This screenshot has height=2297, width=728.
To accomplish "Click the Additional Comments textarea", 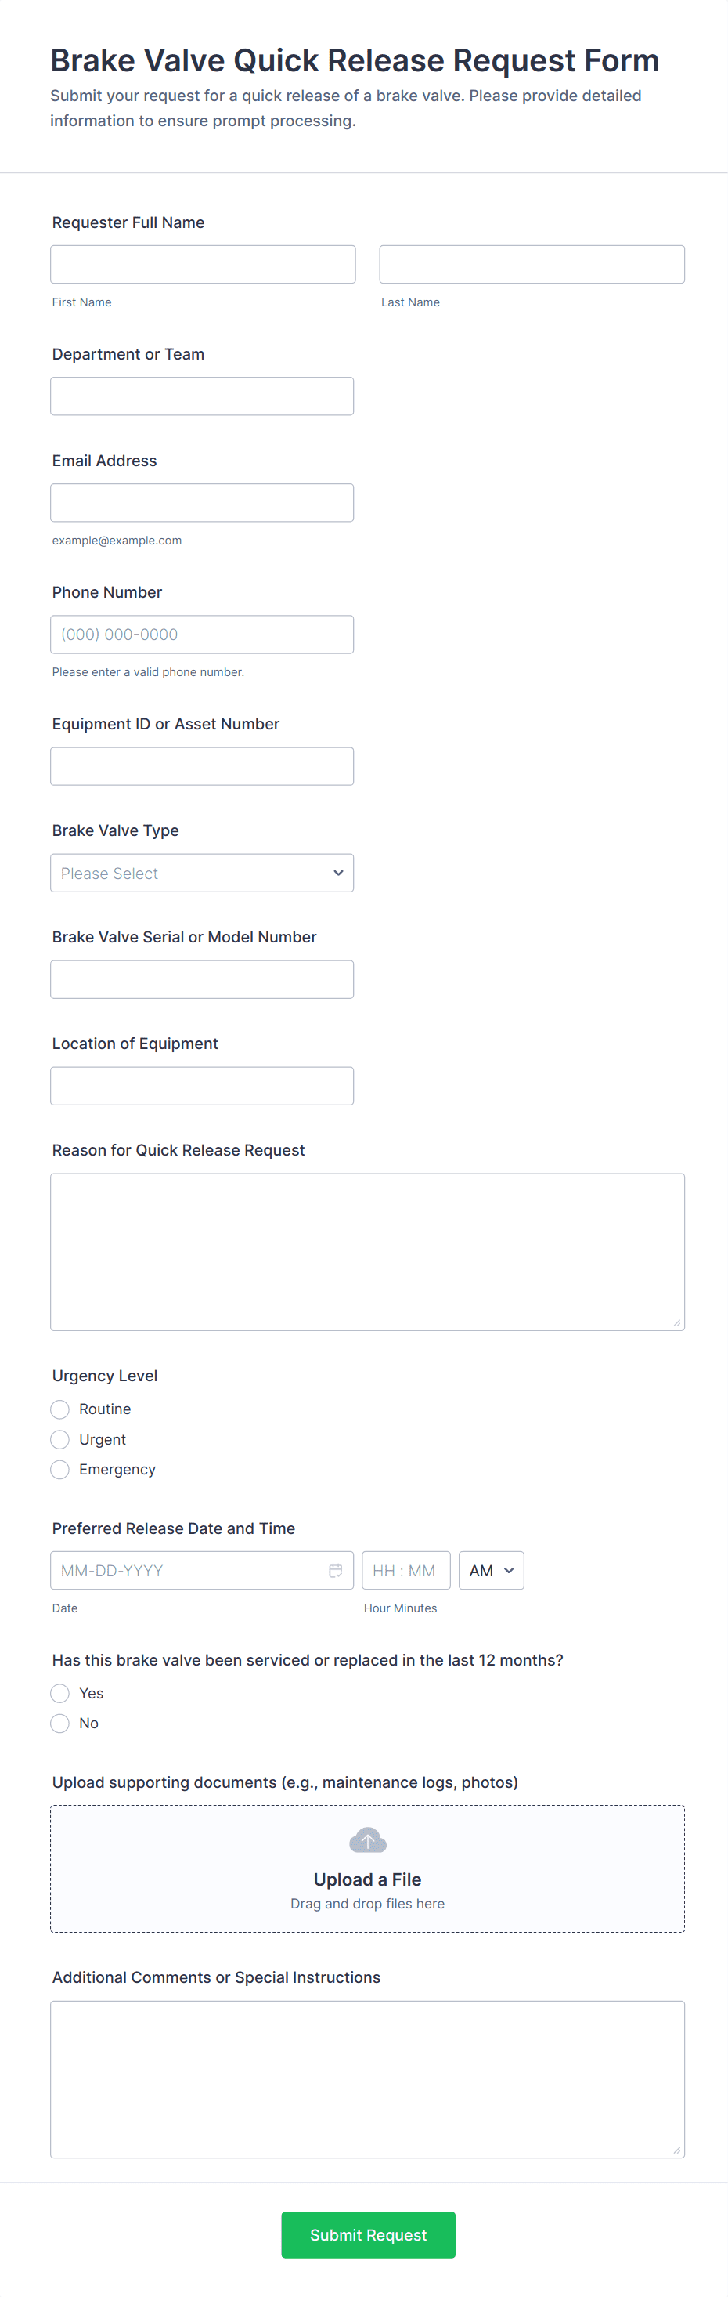I will [367, 2078].
